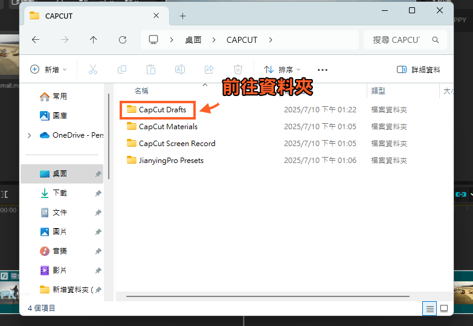The height and width of the screenshot is (326, 473).
Task: Open the 排序 sort dropdown
Action: click(x=282, y=69)
